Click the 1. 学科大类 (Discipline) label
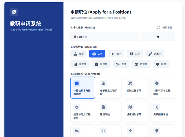 [x=84, y=47]
